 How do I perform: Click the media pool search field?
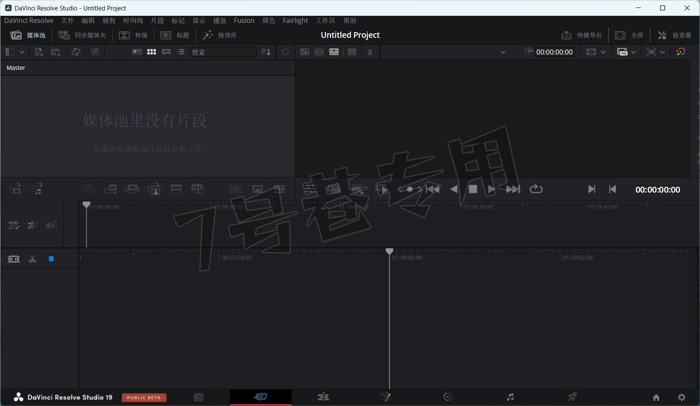pyautogui.click(x=223, y=52)
